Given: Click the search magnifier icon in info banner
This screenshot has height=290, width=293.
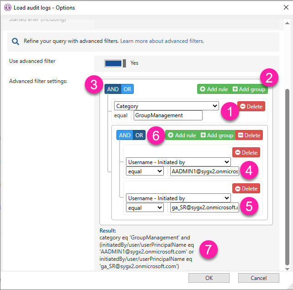Looking at the screenshot, I should point(16,41).
